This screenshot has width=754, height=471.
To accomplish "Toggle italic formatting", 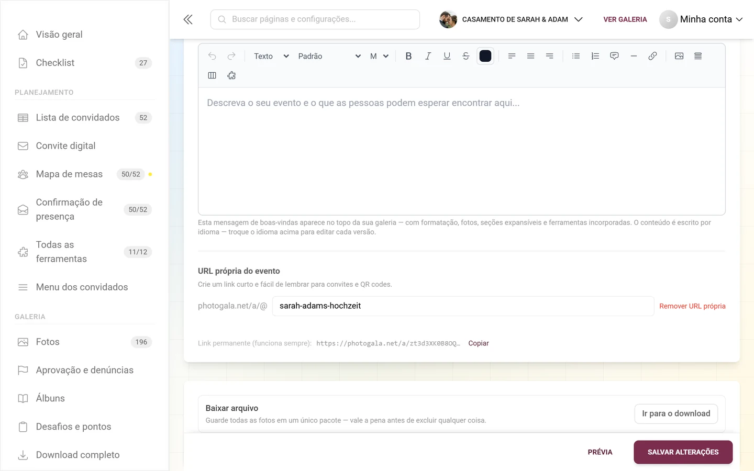I will coord(428,56).
